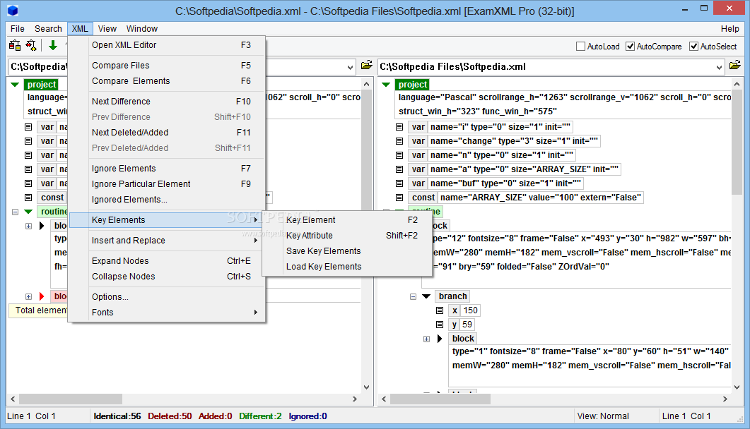The image size is (750, 429).
Task: Click node icon beside y 59 row
Action: click(440, 325)
